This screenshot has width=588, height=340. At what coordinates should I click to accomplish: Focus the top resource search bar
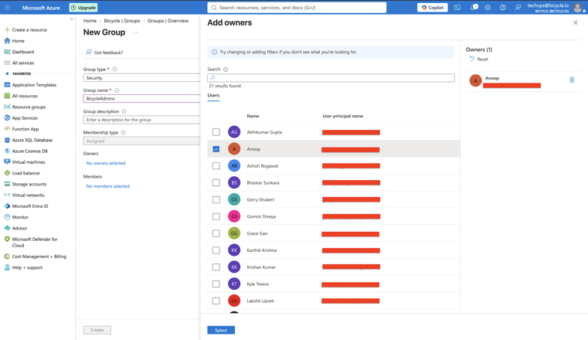297,8
